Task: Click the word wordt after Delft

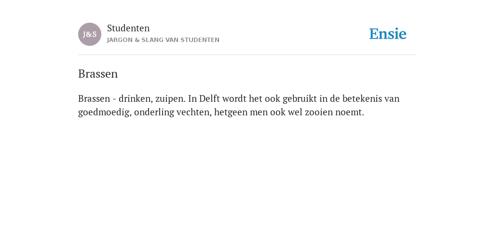Action: (234, 98)
